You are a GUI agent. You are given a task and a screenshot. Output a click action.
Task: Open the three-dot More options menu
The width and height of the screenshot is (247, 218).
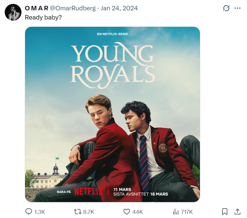click(x=238, y=8)
